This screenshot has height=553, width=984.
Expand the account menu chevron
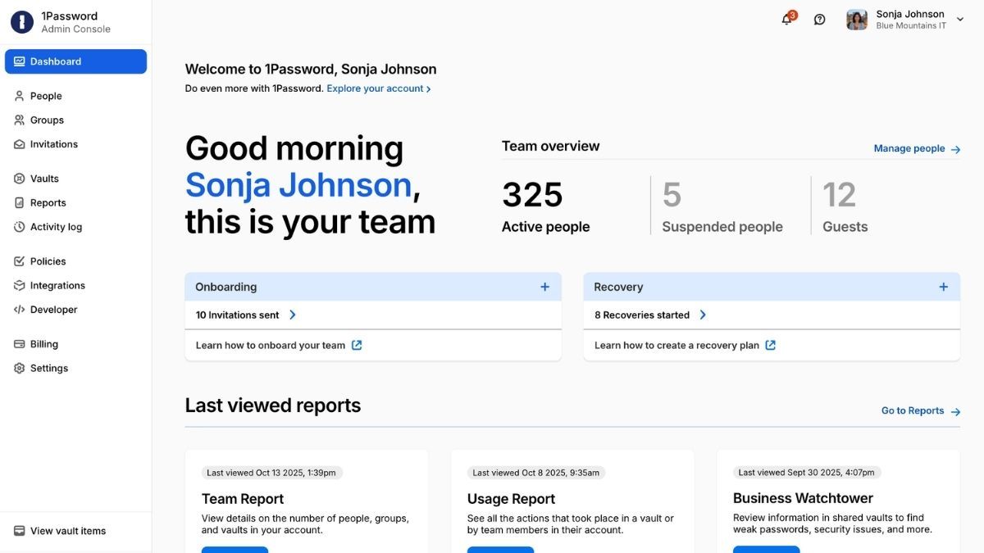pyautogui.click(x=960, y=20)
